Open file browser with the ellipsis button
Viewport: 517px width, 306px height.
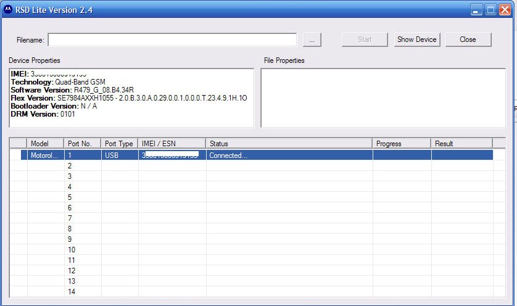coord(312,40)
